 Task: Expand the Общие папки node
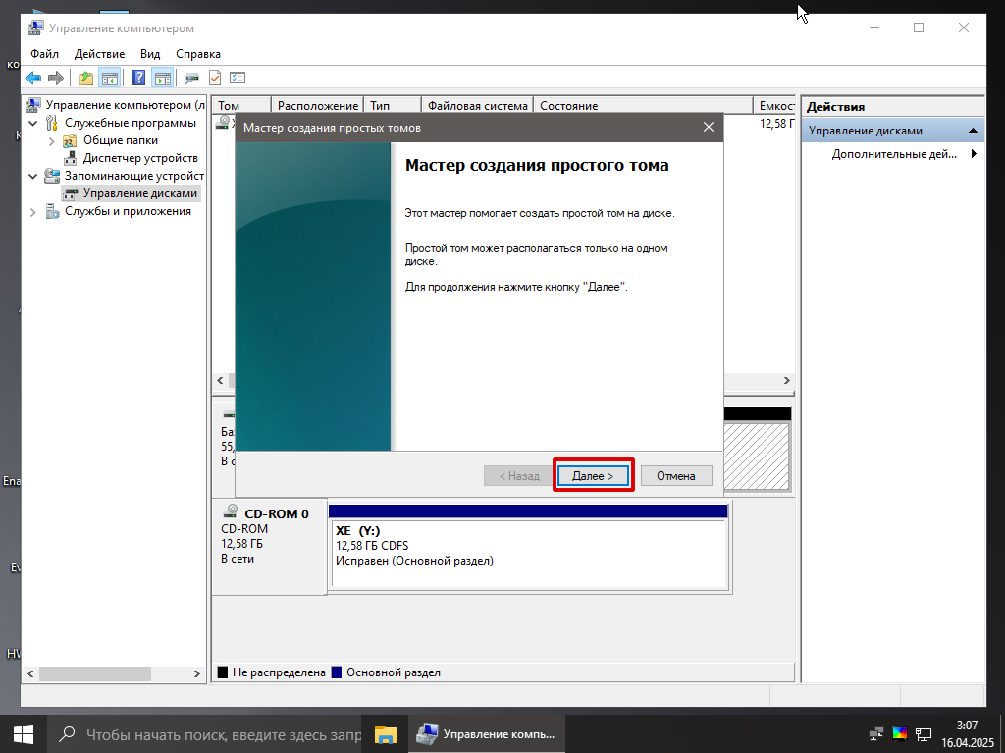(x=51, y=140)
